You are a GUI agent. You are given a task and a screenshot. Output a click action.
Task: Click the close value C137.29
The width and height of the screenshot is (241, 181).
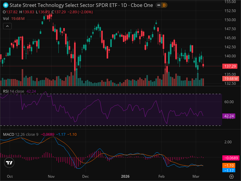click(59, 12)
